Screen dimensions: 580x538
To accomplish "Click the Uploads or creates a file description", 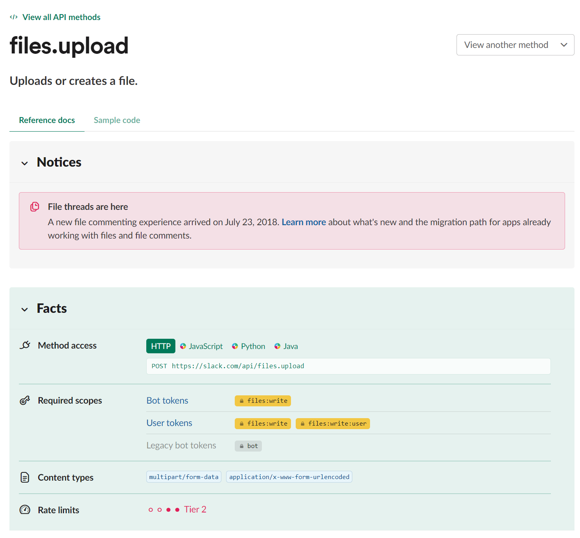I will pyautogui.click(x=74, y=81).
